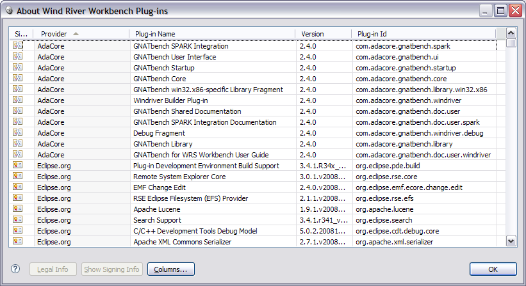Select RSE Eclipse Filesystem (EFS) Provider
This screenshot has height=286, width=526.
coord(190,198)
